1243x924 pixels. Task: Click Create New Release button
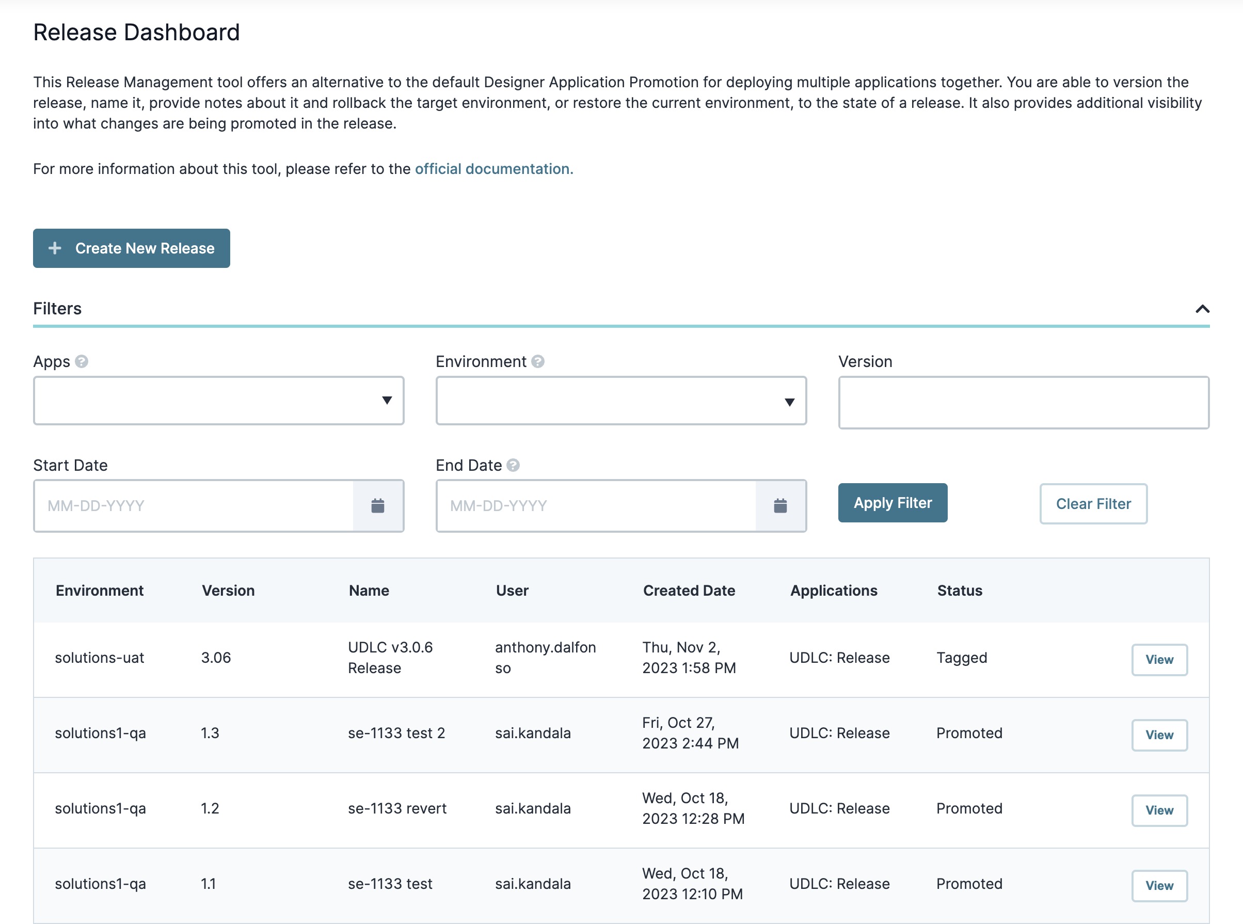tap(132, 248)
